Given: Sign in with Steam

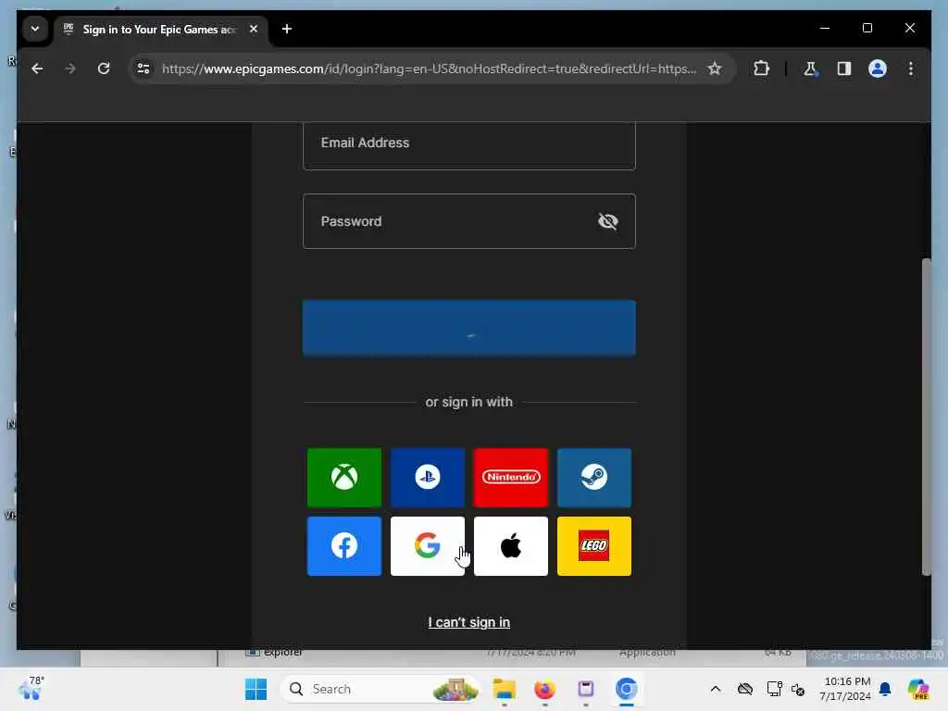Looking at the screenshot, I should pos(594,478).
